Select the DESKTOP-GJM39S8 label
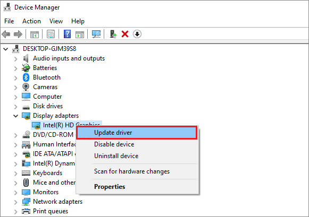This screenshot has height=217, width=309. click(49, 49)
